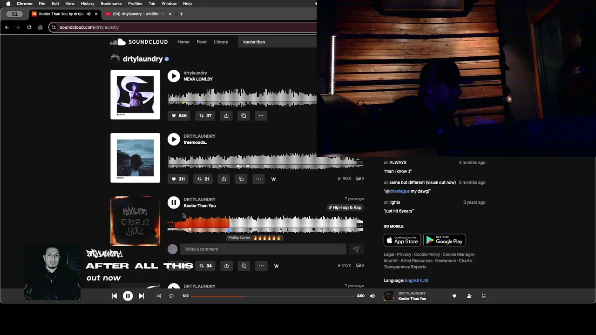This screenshot has width=596, height=335.
Task: Toggle shuffle in the player bar
Action: point(159,296)
